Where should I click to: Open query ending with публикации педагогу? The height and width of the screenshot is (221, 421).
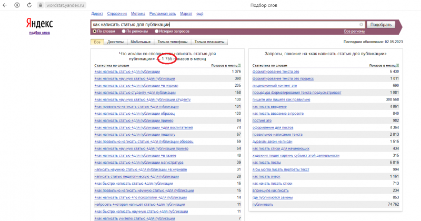[x=135, y=135]
